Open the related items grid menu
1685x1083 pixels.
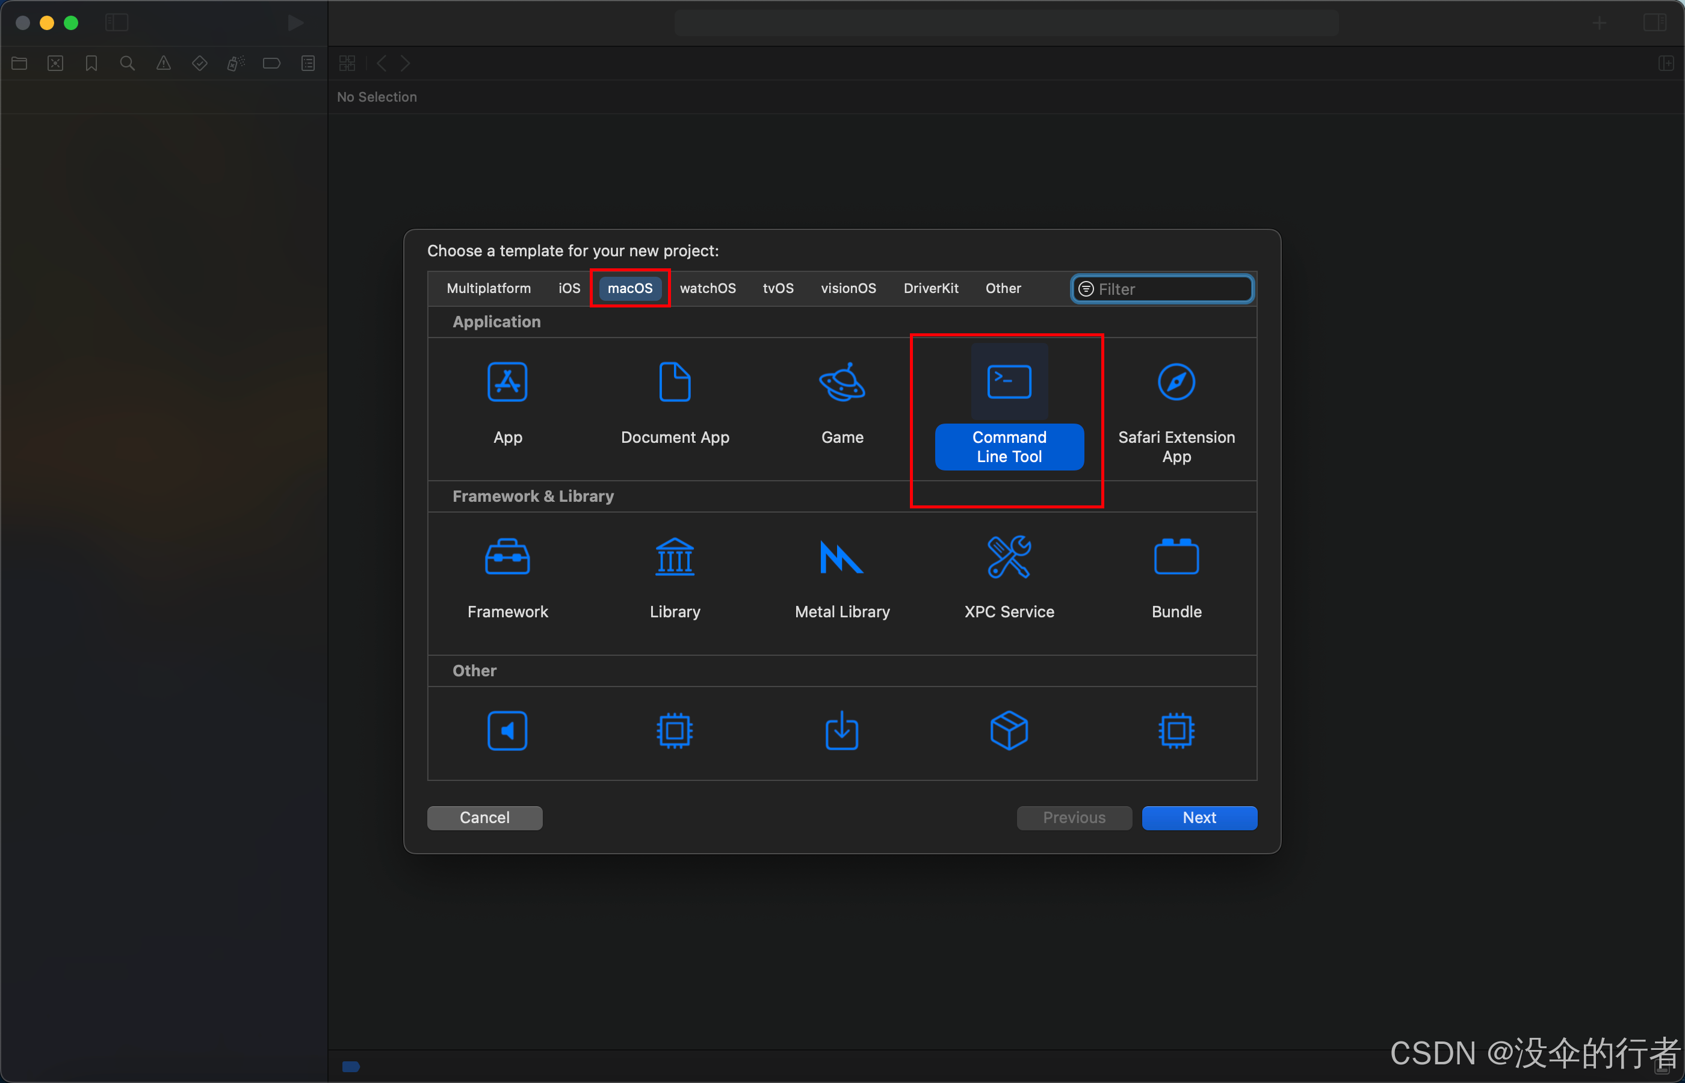click(347, 63)
